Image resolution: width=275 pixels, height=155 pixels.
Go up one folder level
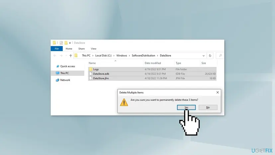(70, 56)
